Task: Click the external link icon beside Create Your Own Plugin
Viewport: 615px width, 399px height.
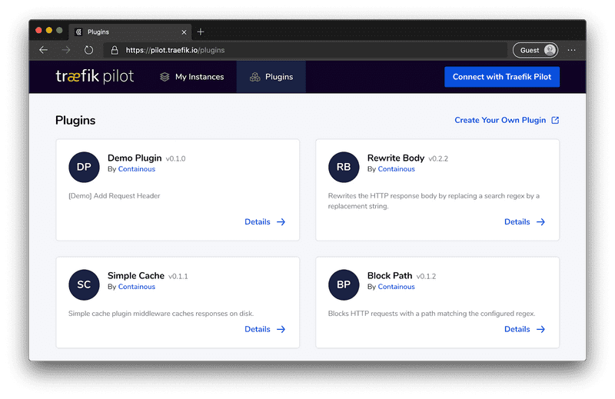Action: (x=555, y=120)
